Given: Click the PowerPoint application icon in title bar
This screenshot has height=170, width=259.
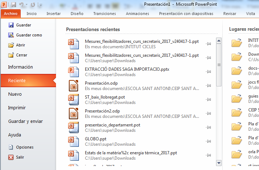Looking at the screenshot, I should tap(4, 5).
